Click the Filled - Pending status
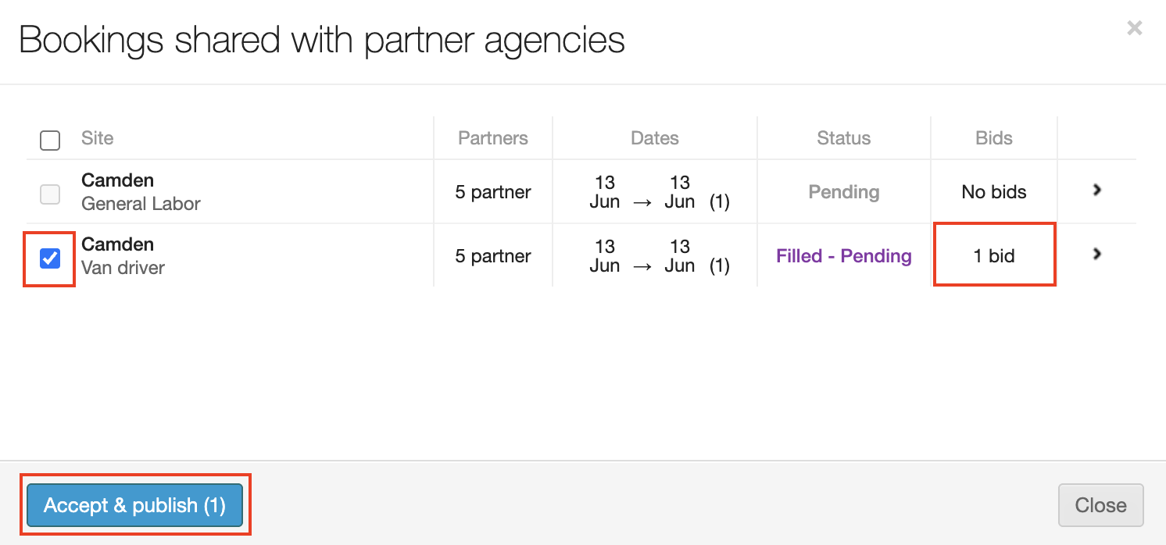1166x545 pixels. coord(843,256)
